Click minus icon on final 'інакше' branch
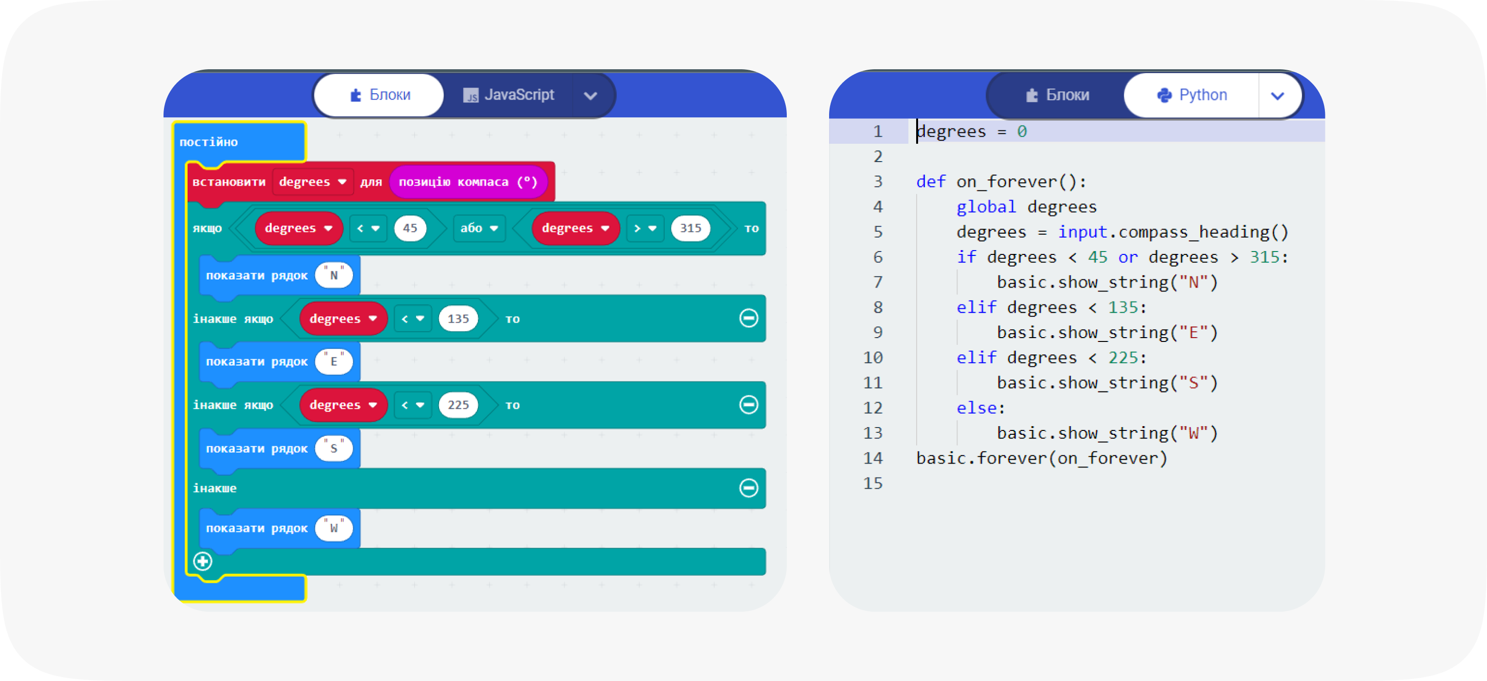Screen dimensions: 1487x681 [748, 488]
